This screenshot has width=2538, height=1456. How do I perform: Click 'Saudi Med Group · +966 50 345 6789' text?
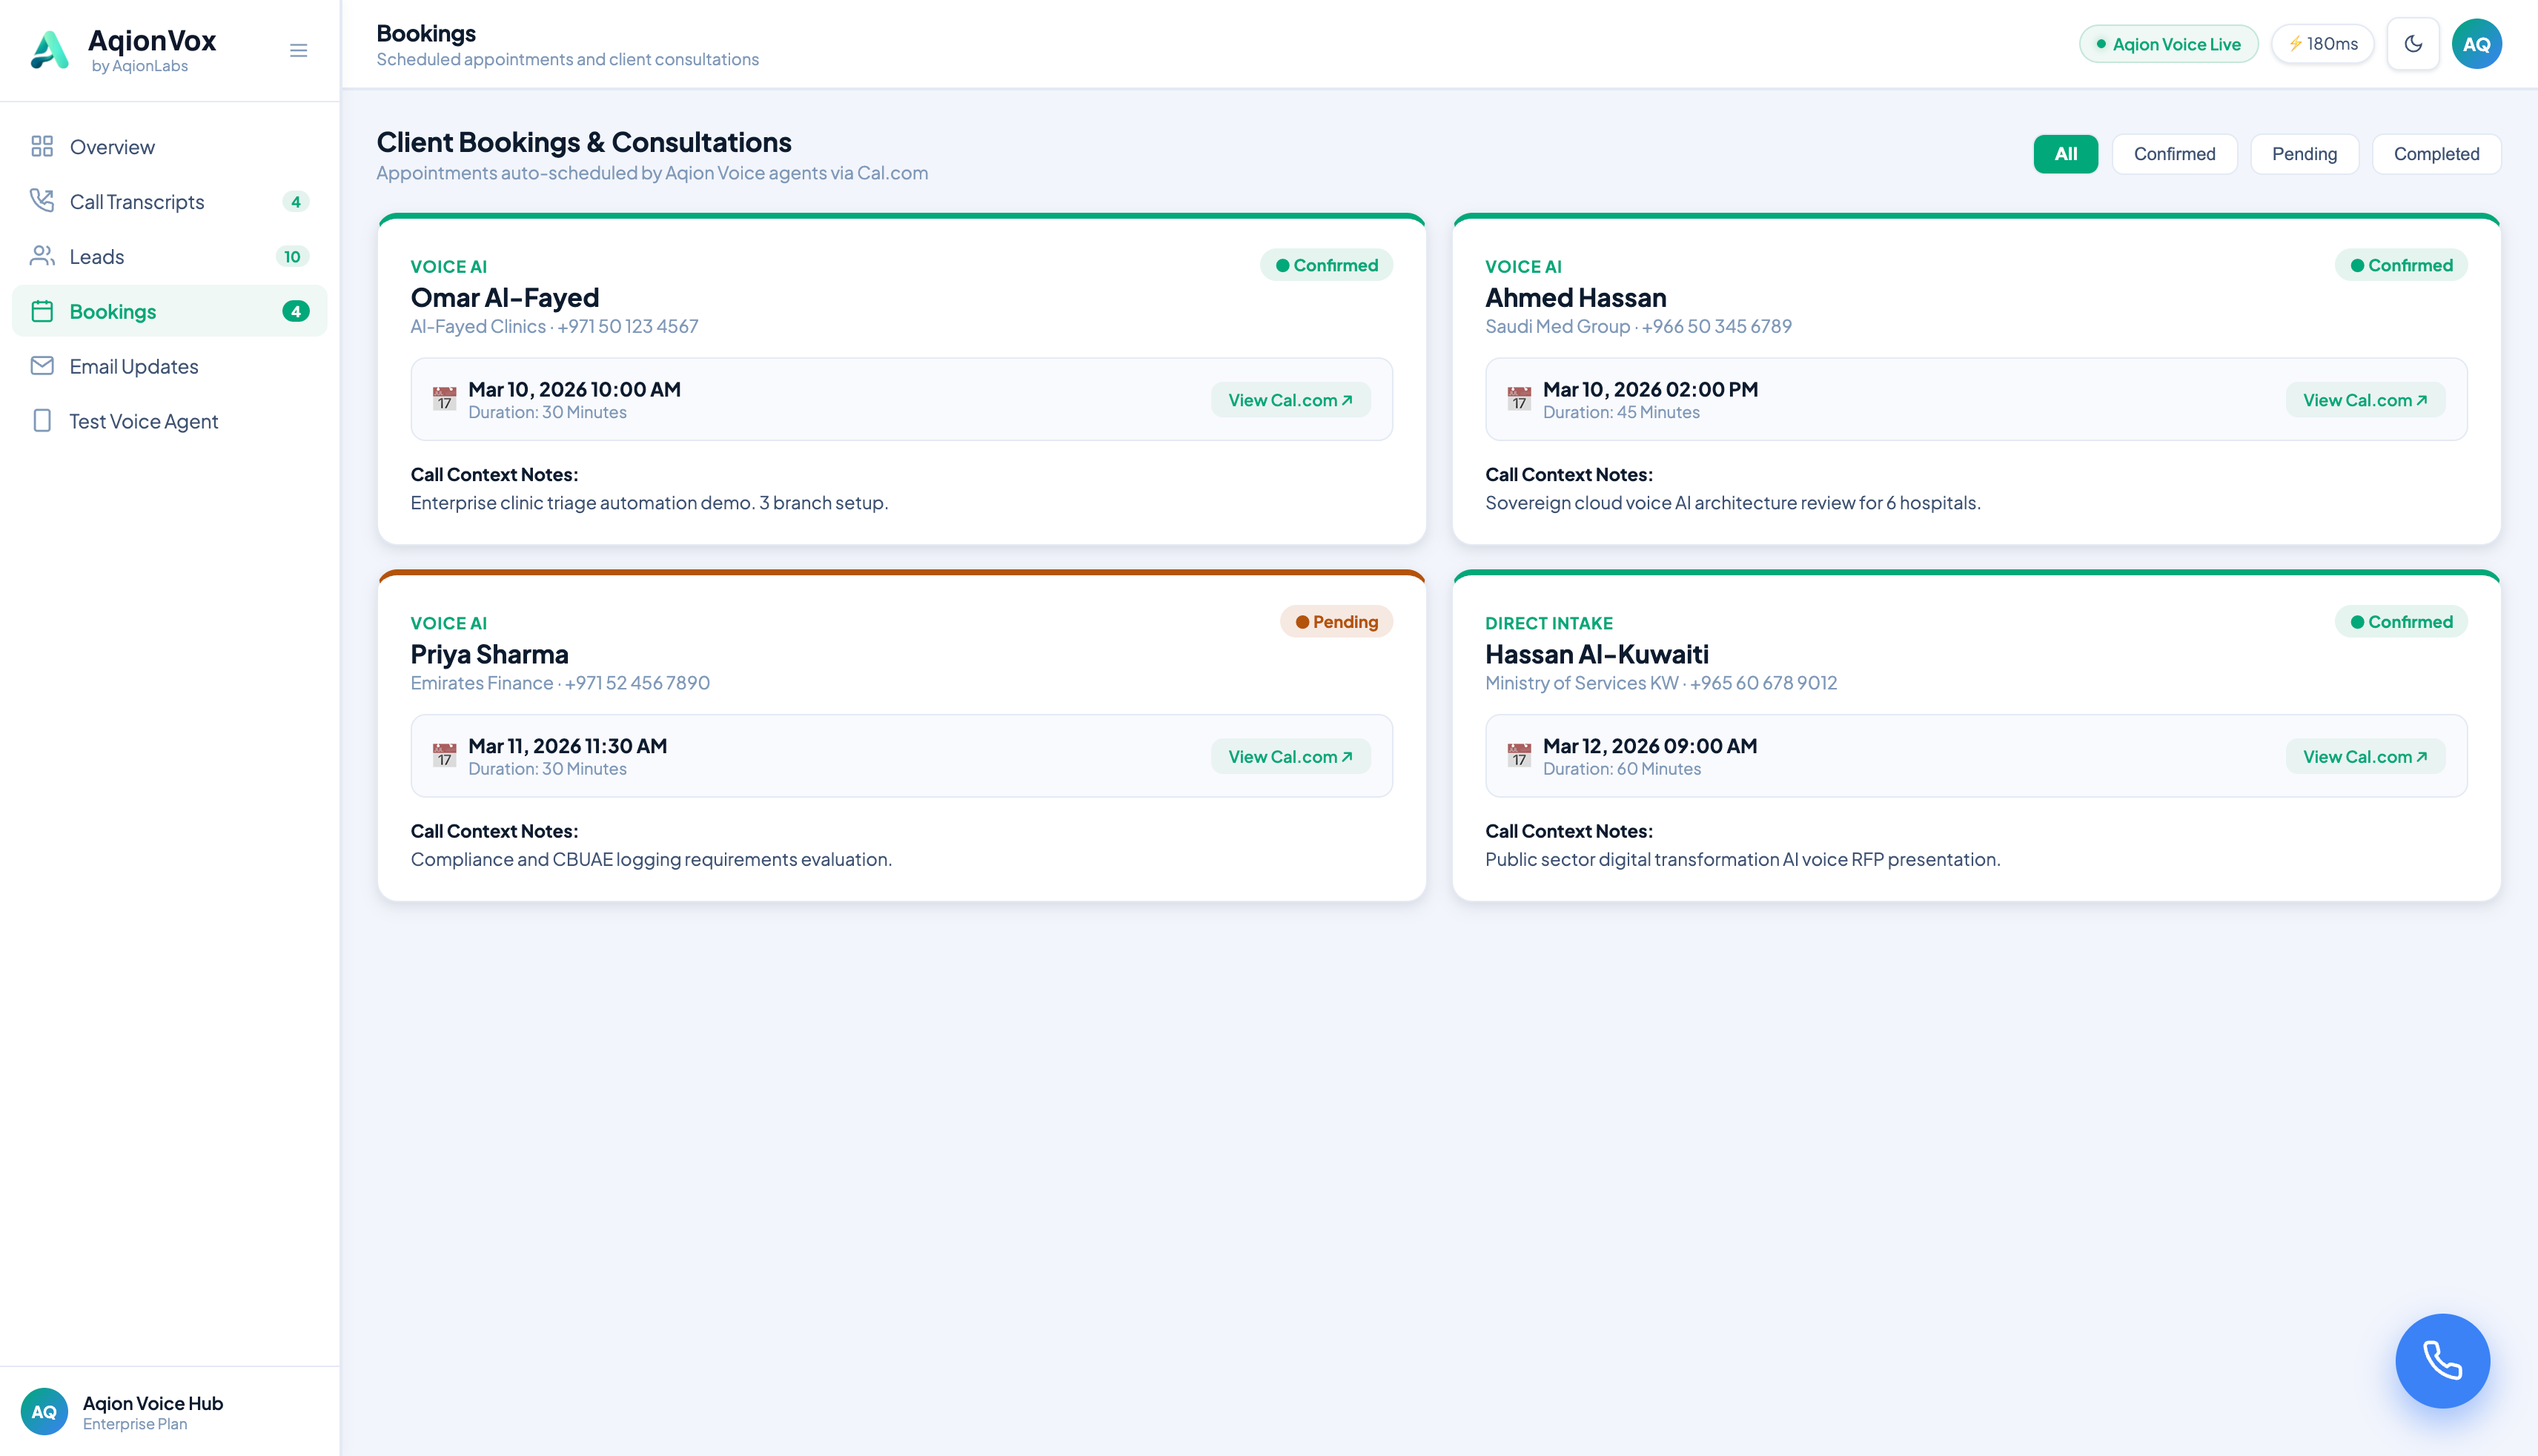1638,326
